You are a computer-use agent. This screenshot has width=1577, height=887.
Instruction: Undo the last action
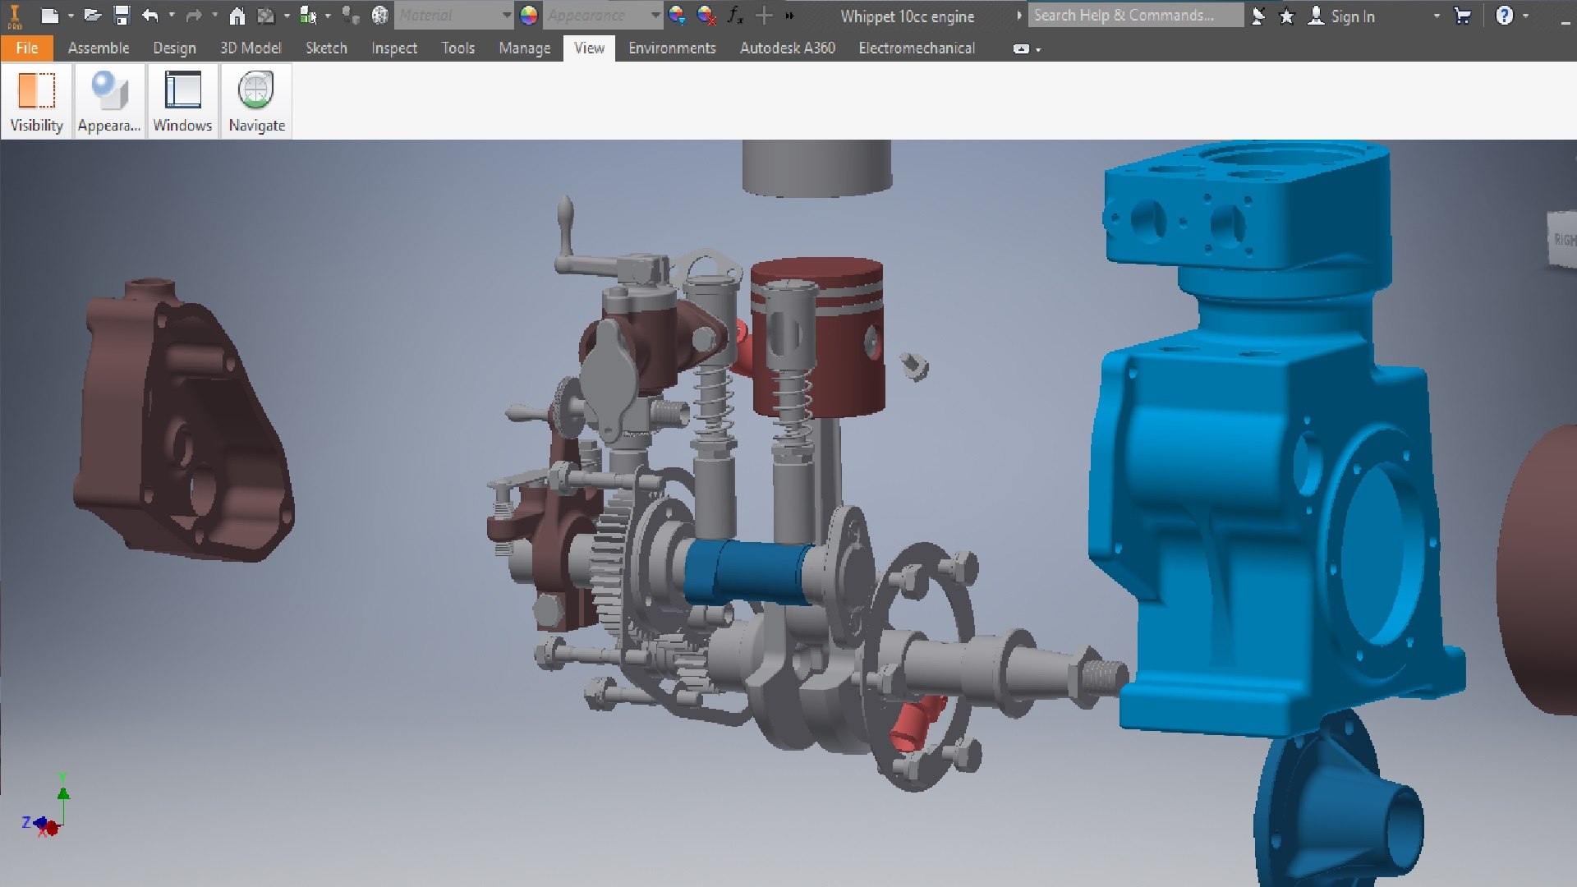click(149, 15)
